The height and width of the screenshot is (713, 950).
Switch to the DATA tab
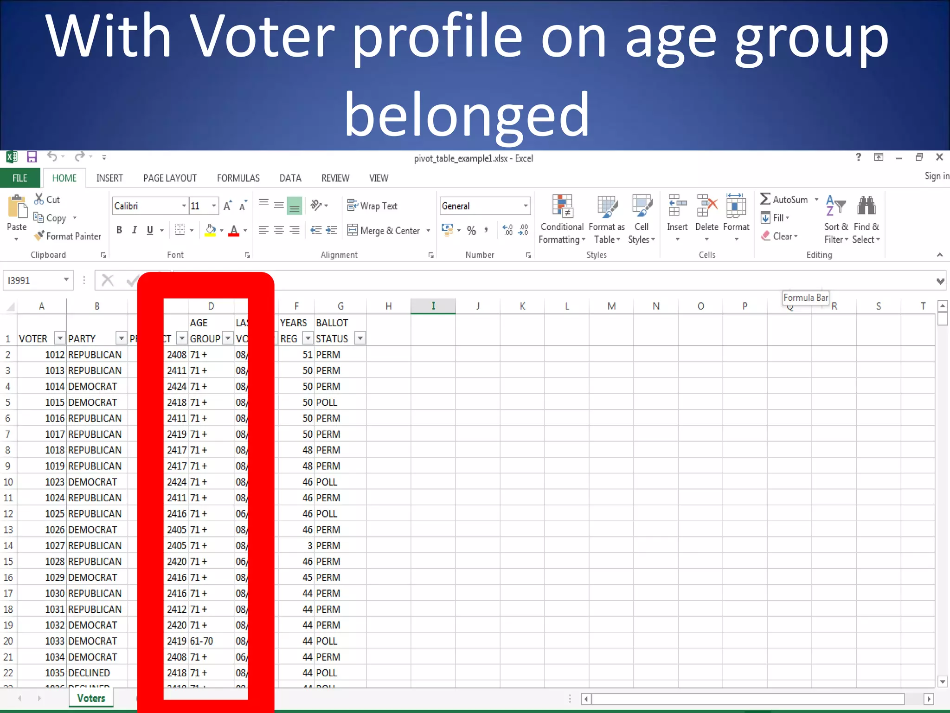(x=290, y=178)
